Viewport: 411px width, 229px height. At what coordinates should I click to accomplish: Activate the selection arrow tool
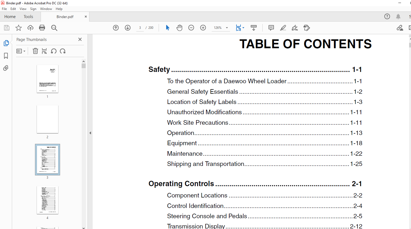coord(168,28)
